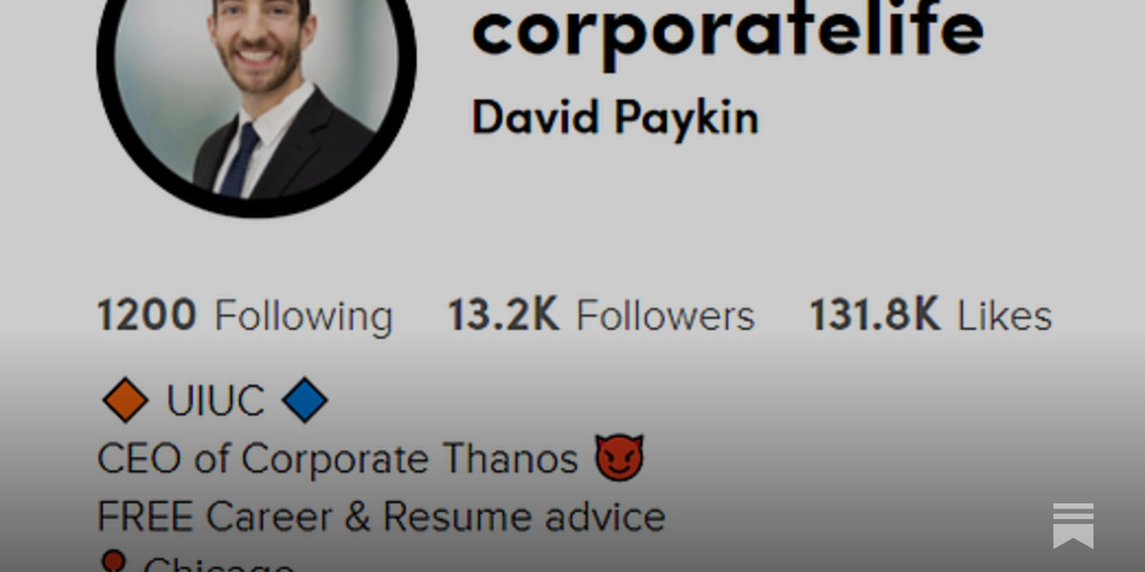Screen dimensions: 1145x572
Task: Click the Likes label text
Action: [1005, 315]
